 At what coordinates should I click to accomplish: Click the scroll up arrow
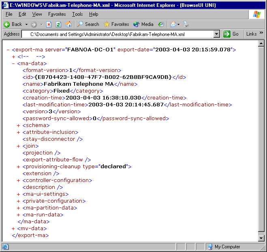pos(261,44)
